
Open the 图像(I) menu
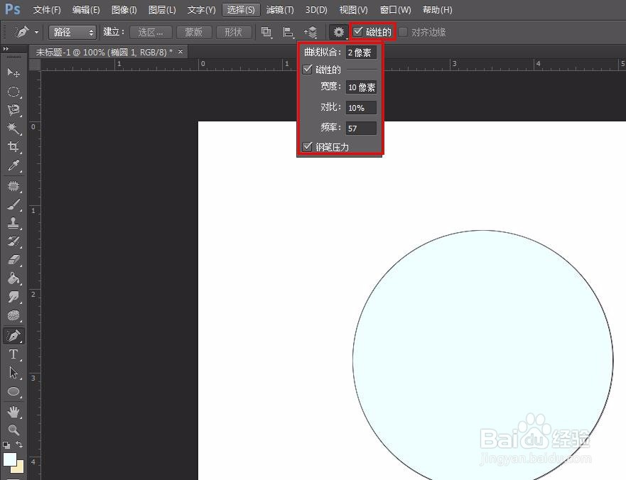click(124, 9)
